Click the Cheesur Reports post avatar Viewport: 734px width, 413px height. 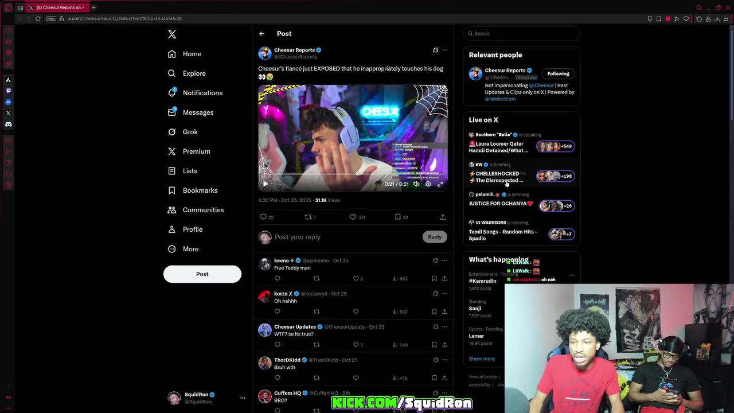click(264, 53)
